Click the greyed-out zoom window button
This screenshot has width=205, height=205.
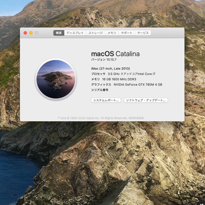click(37, 33)
